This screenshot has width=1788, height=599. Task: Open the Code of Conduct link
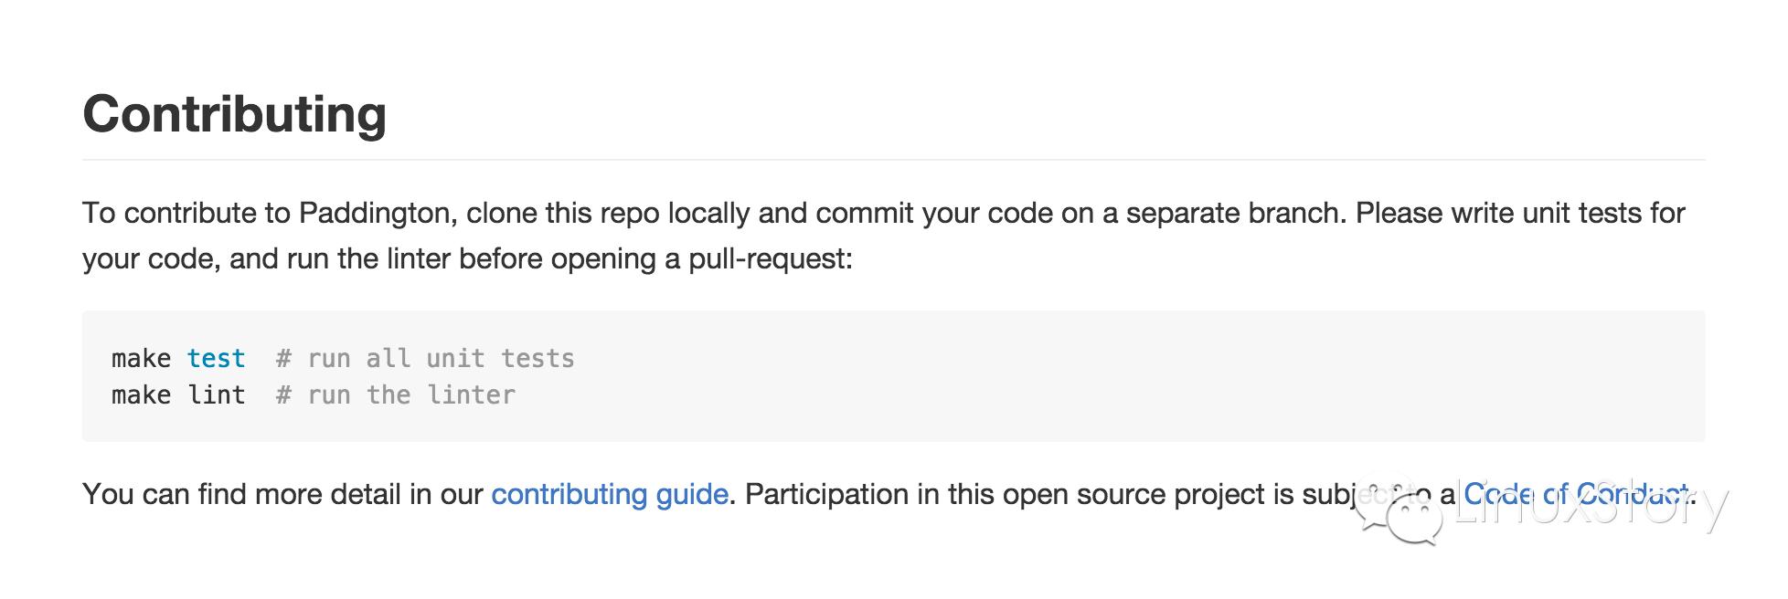[x=1576, y=494]
